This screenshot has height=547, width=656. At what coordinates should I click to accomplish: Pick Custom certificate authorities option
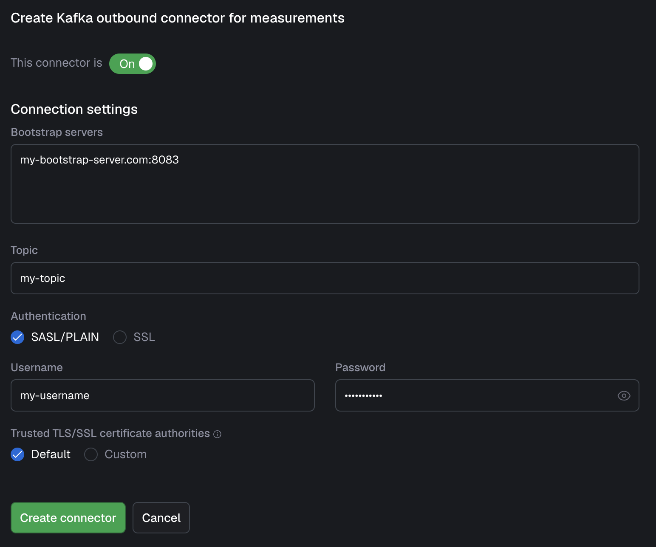pos(91,454)
